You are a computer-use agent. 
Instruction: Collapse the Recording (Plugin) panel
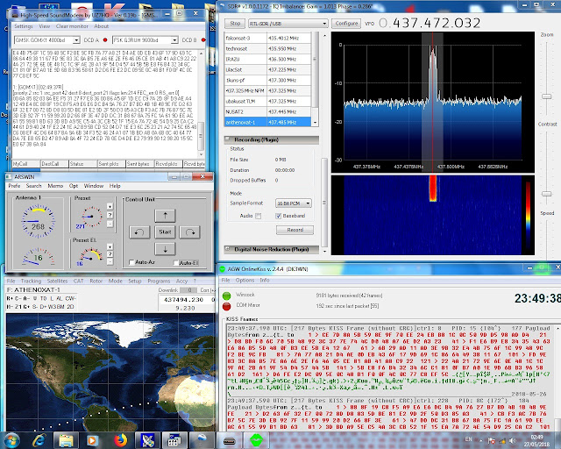[x=228, y=139]
